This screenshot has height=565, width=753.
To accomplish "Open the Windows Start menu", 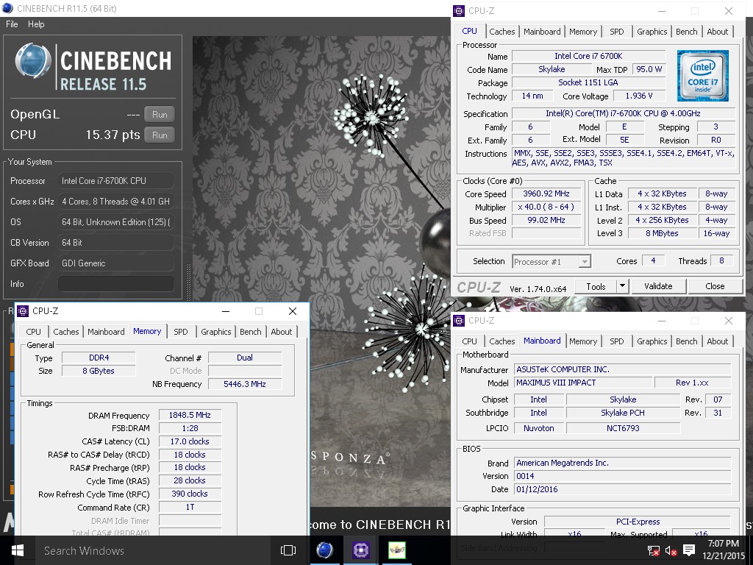I will pyautogui.click(x=18, y=550).
